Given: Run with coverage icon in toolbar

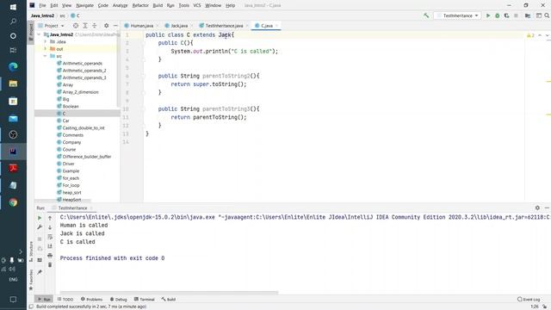Looking at the screenshot, I should (x=506, y=15).
